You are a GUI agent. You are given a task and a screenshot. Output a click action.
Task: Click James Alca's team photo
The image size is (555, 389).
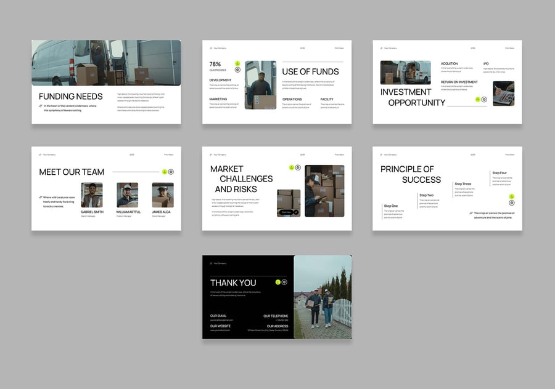[163, 194]
